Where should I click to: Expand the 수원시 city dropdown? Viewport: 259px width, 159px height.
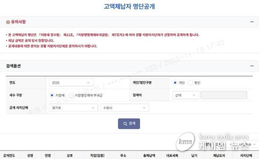pos(124,108)
